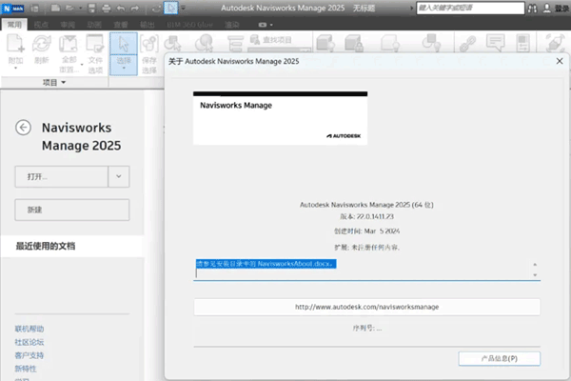Click the Unhide All icon in ribbon

click(x=431, y=43)
